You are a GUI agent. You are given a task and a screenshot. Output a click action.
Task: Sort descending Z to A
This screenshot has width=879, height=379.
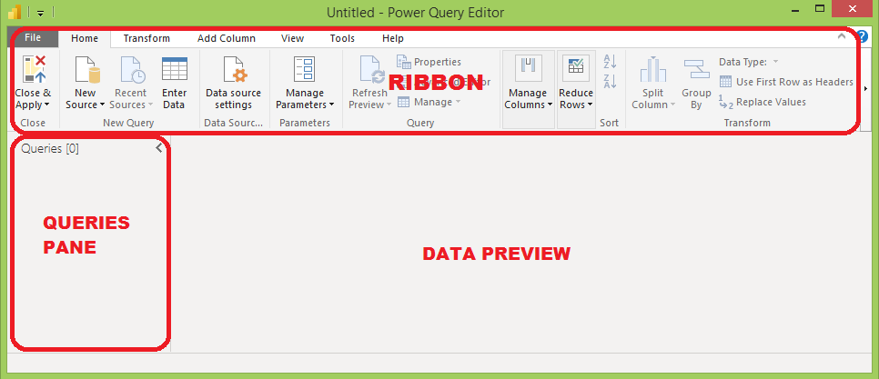[610, 81]
